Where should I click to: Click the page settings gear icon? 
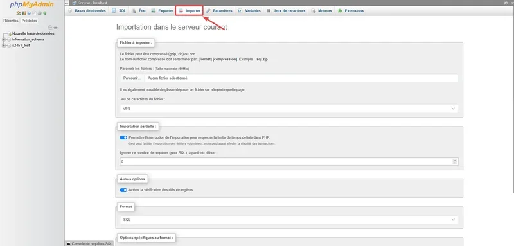pyautogui.click(x=506, y=3)
